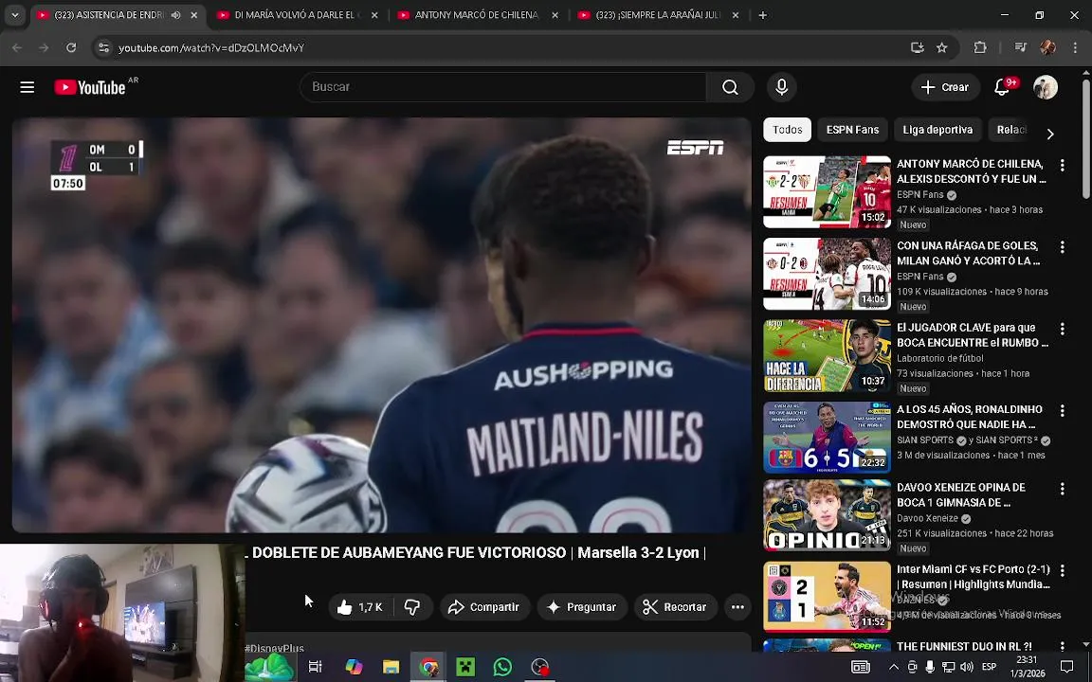
Task: Click the Recortar button
Action: (x=675, y=607)
